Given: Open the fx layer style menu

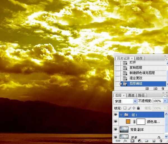Looking at the screenshot, I should [x=125, y=141].
